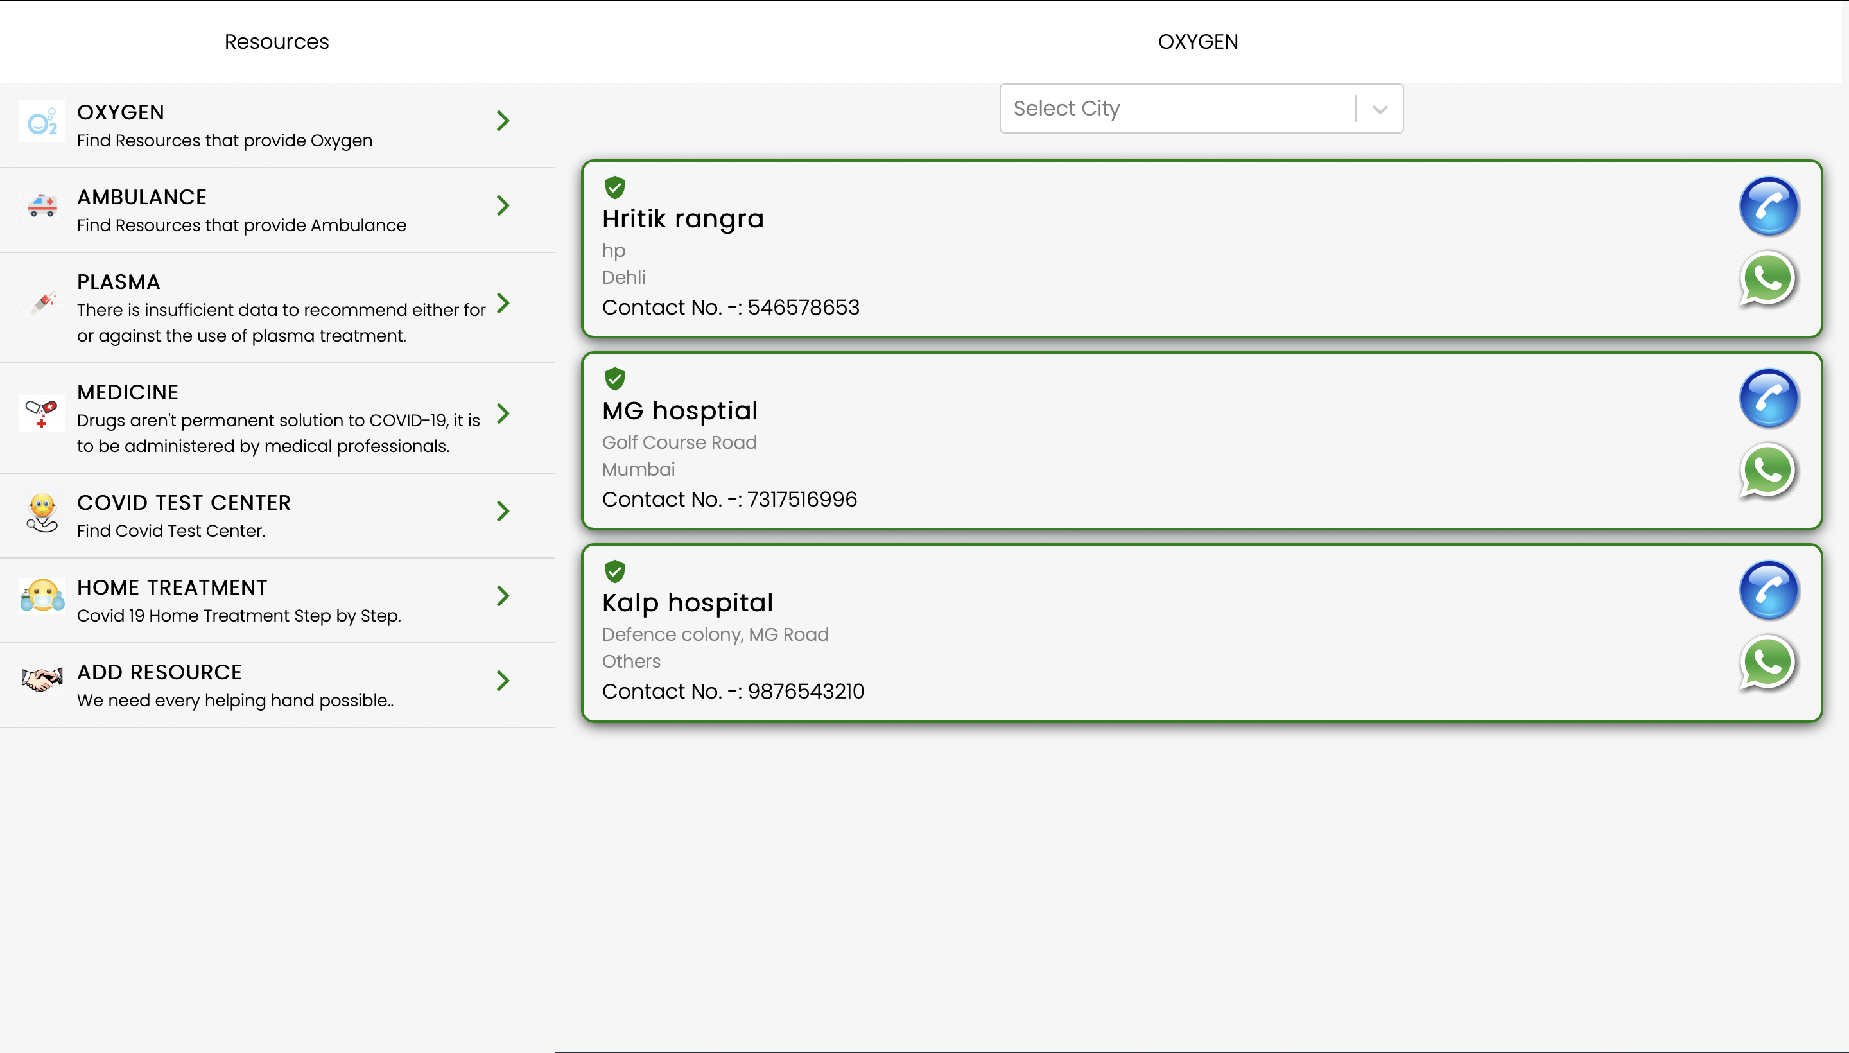Call MG hosptial with the phone icon
The image size is (1849, 1053).
point(1768,399)
